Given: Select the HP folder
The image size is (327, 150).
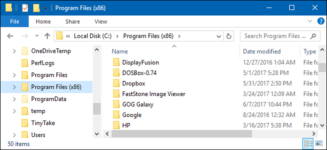Looking at the screenshot, I should (x=126, y=125).
